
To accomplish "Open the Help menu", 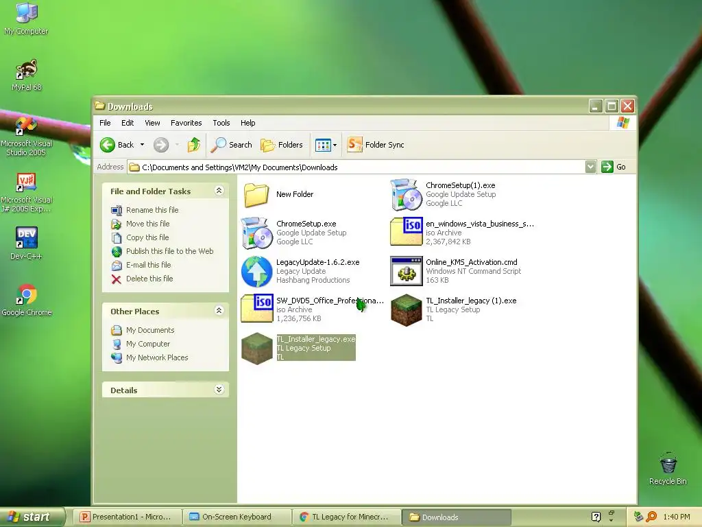I will 247,123.
